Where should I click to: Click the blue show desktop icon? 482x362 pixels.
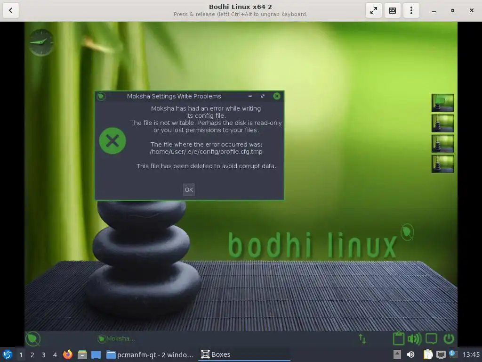(96, 355)
